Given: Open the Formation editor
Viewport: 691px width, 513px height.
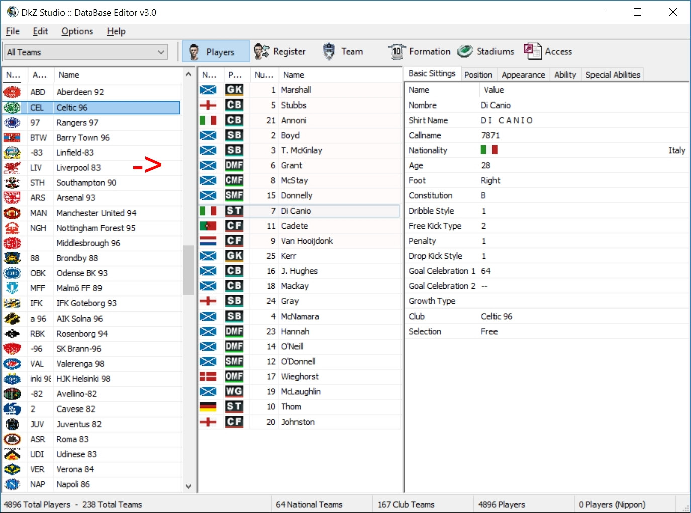Looking at the screenshot, I should (x=419, y=52).
